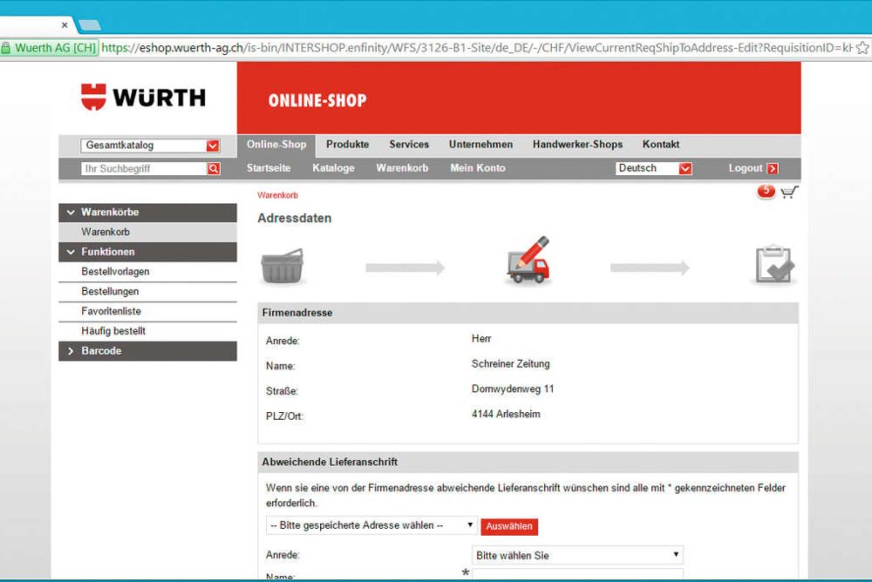Image resolution: width=872 pixels, height=582 pixels.
Task: Click the 'Firmenadresse' section header
Action: pyautogui.click(x=528, y=313)
